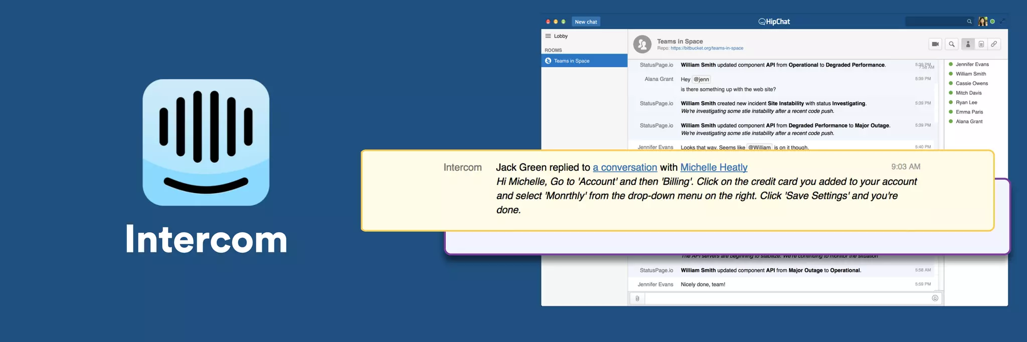
Task: Focus the chat message input box
Action: [x=793, y=298]
